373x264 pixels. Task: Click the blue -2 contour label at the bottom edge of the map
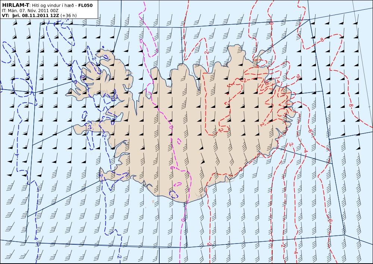[x=119, y=257]
